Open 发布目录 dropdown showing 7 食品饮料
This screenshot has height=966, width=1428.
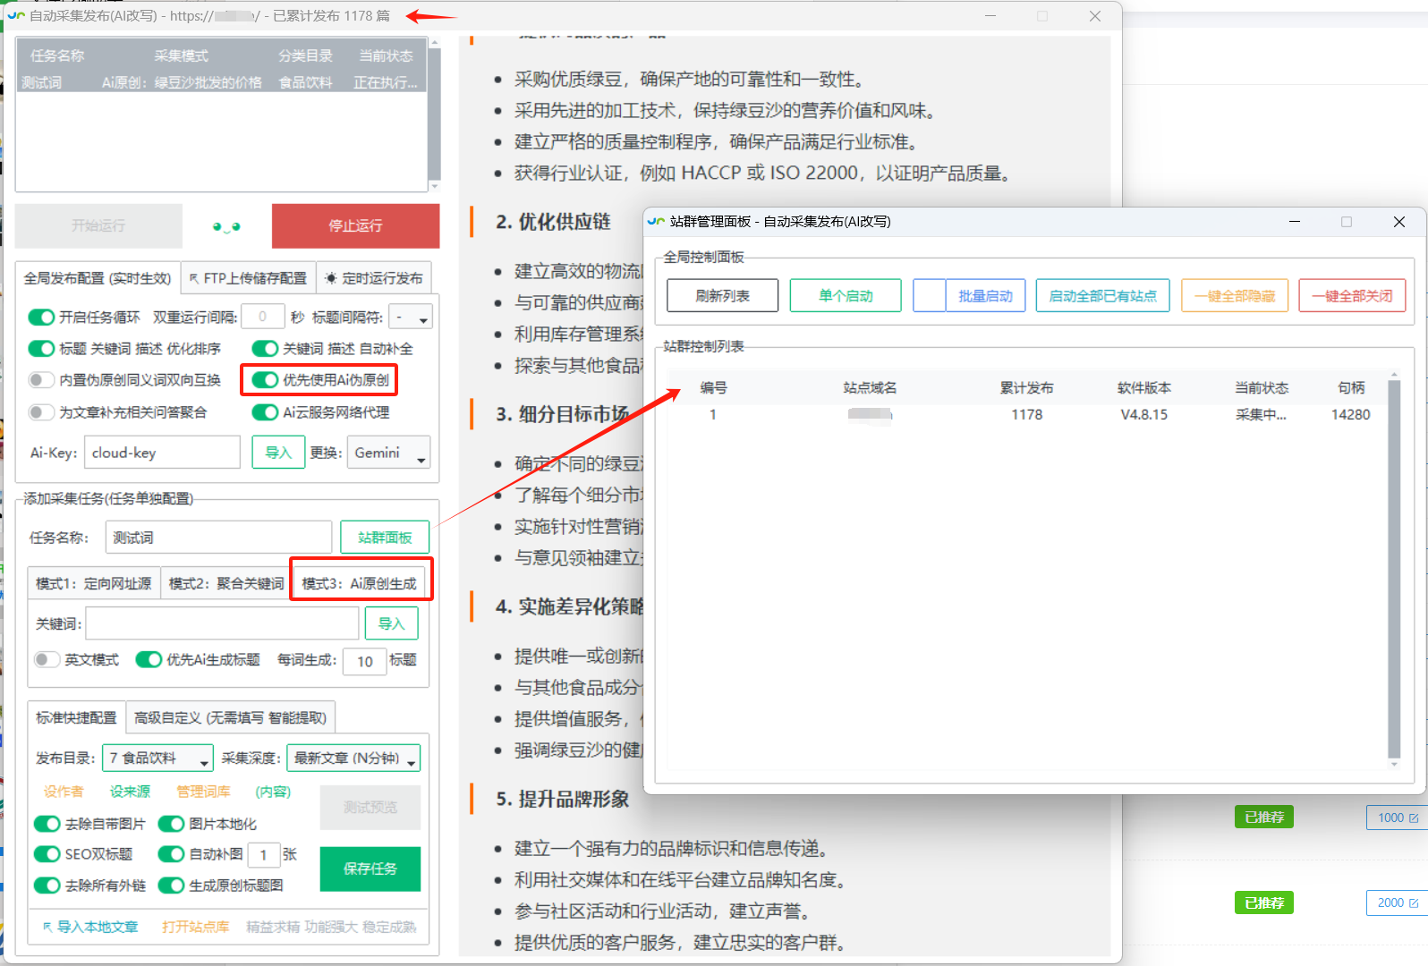coord(158,758)
